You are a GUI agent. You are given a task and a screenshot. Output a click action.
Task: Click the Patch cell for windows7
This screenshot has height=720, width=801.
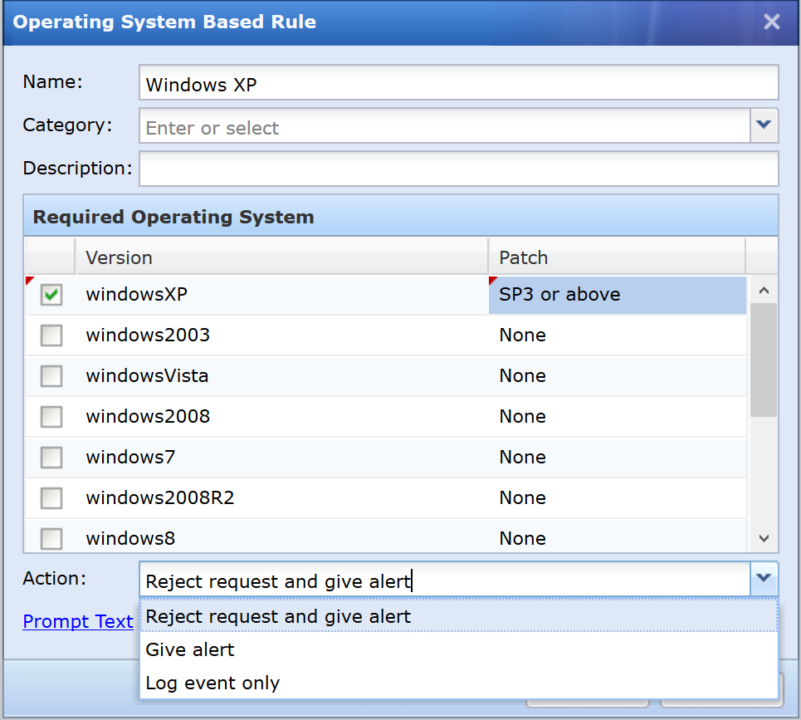pos(617,458)
